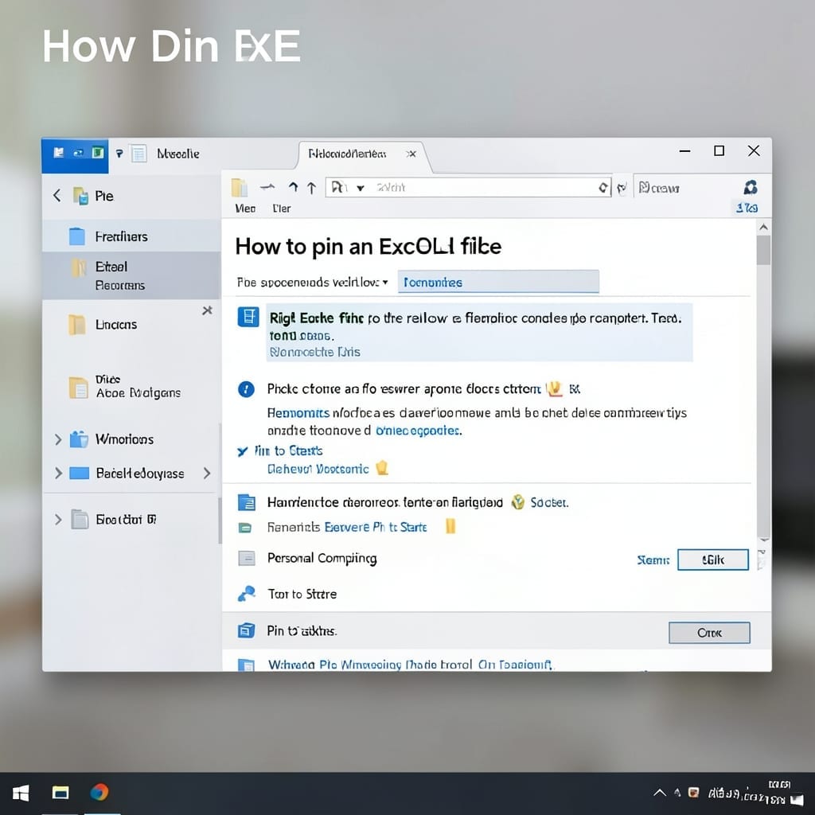Click the second up arrow in toolbar
Viewport: 815px width, 815px height.
311,188
